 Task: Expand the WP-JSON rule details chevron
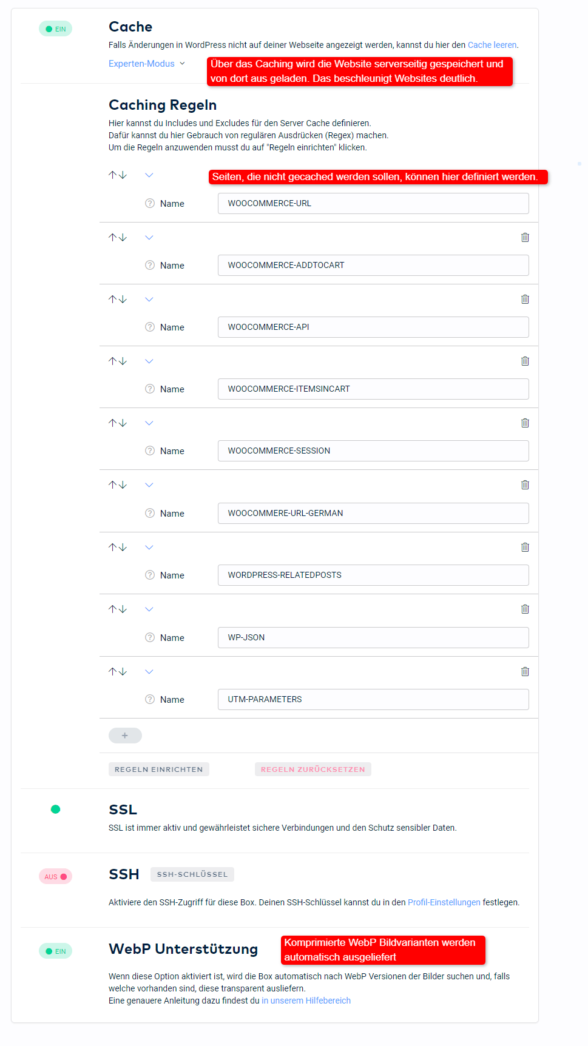tap(149, 609)
